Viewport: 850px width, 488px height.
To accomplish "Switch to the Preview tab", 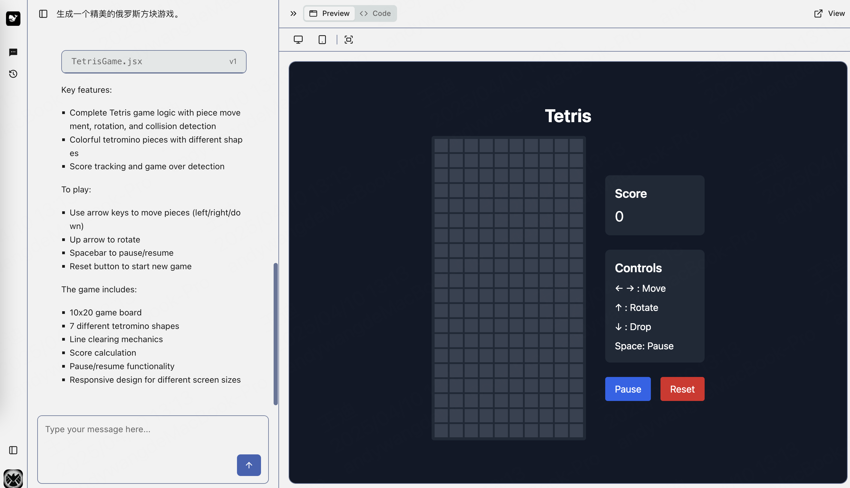I will [329, 14].
